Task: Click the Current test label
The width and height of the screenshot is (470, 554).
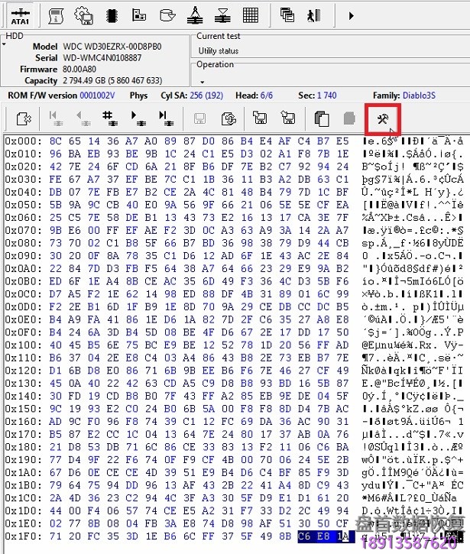Action: [x=218, y=36]
